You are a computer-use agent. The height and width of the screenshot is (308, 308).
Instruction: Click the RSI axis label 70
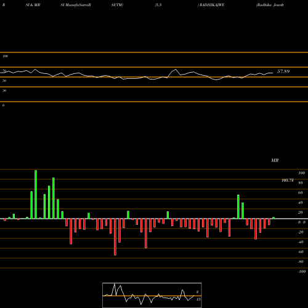click(4, 71)
